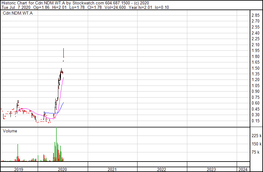Select the 2020 year label on time axis
This screenshot has height=172, width=263.
(x=62, y=169)
